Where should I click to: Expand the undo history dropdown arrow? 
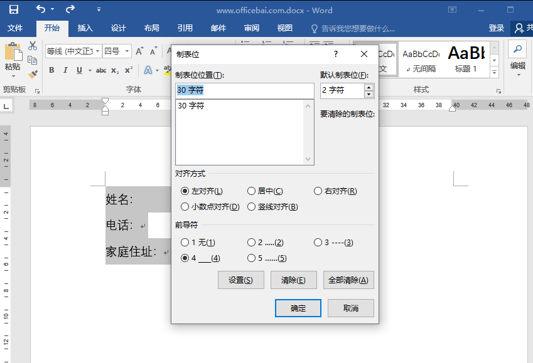(x=52, y=9)
